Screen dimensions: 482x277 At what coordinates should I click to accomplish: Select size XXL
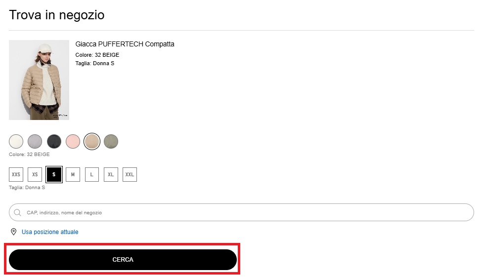coord(130,174)
